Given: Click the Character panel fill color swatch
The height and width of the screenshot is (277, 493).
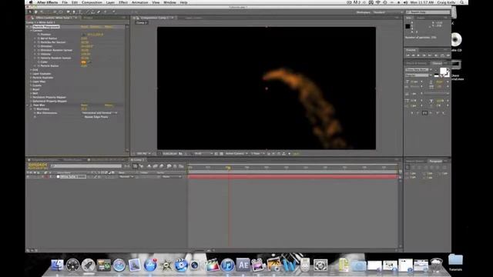Looking at the screenshot, I should pos(443,71).
